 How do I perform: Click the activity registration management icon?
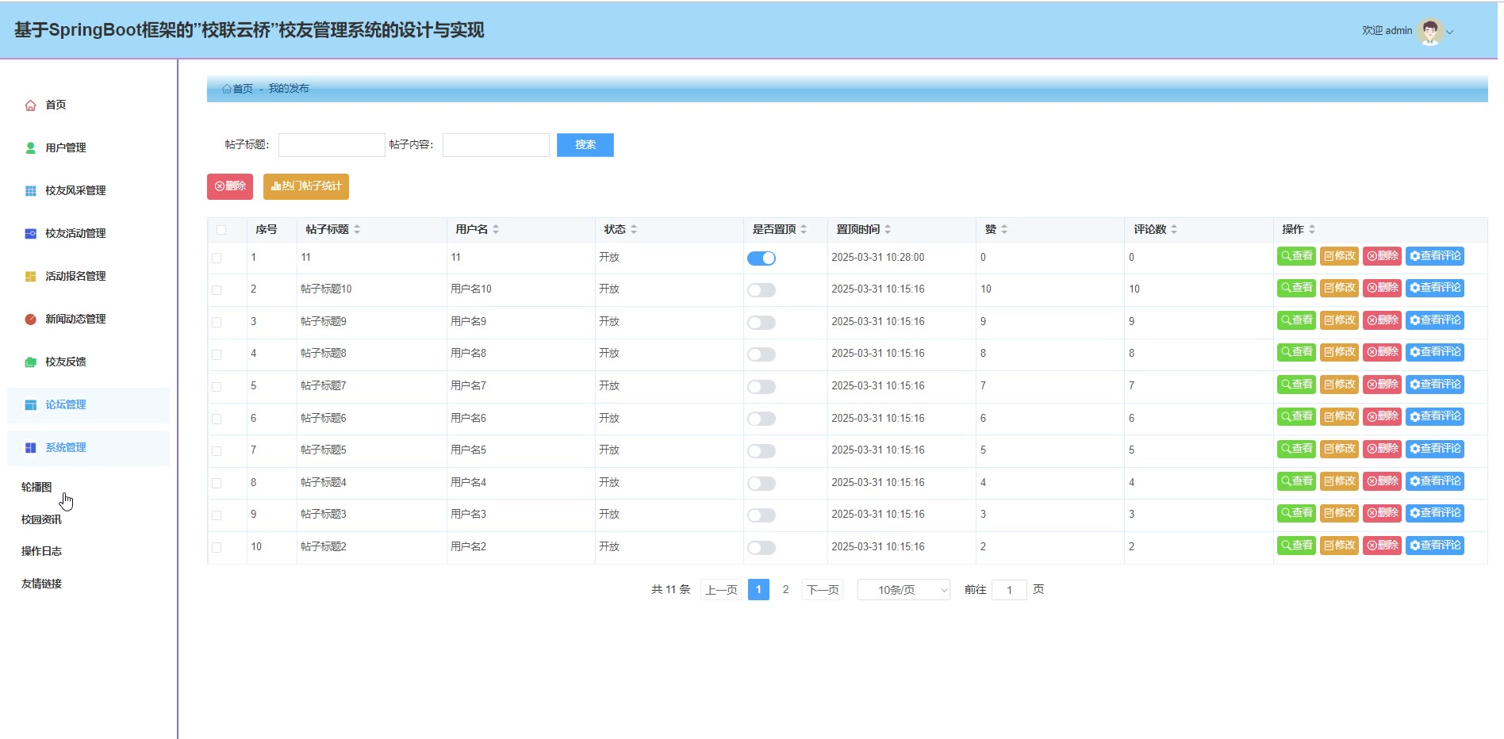(x=30, y=277)
